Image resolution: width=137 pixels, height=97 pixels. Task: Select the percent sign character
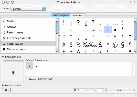coord(78,45)
